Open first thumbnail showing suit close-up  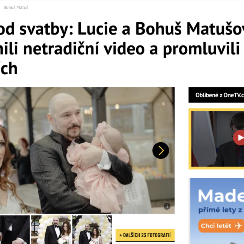click(x=15, y=230)
